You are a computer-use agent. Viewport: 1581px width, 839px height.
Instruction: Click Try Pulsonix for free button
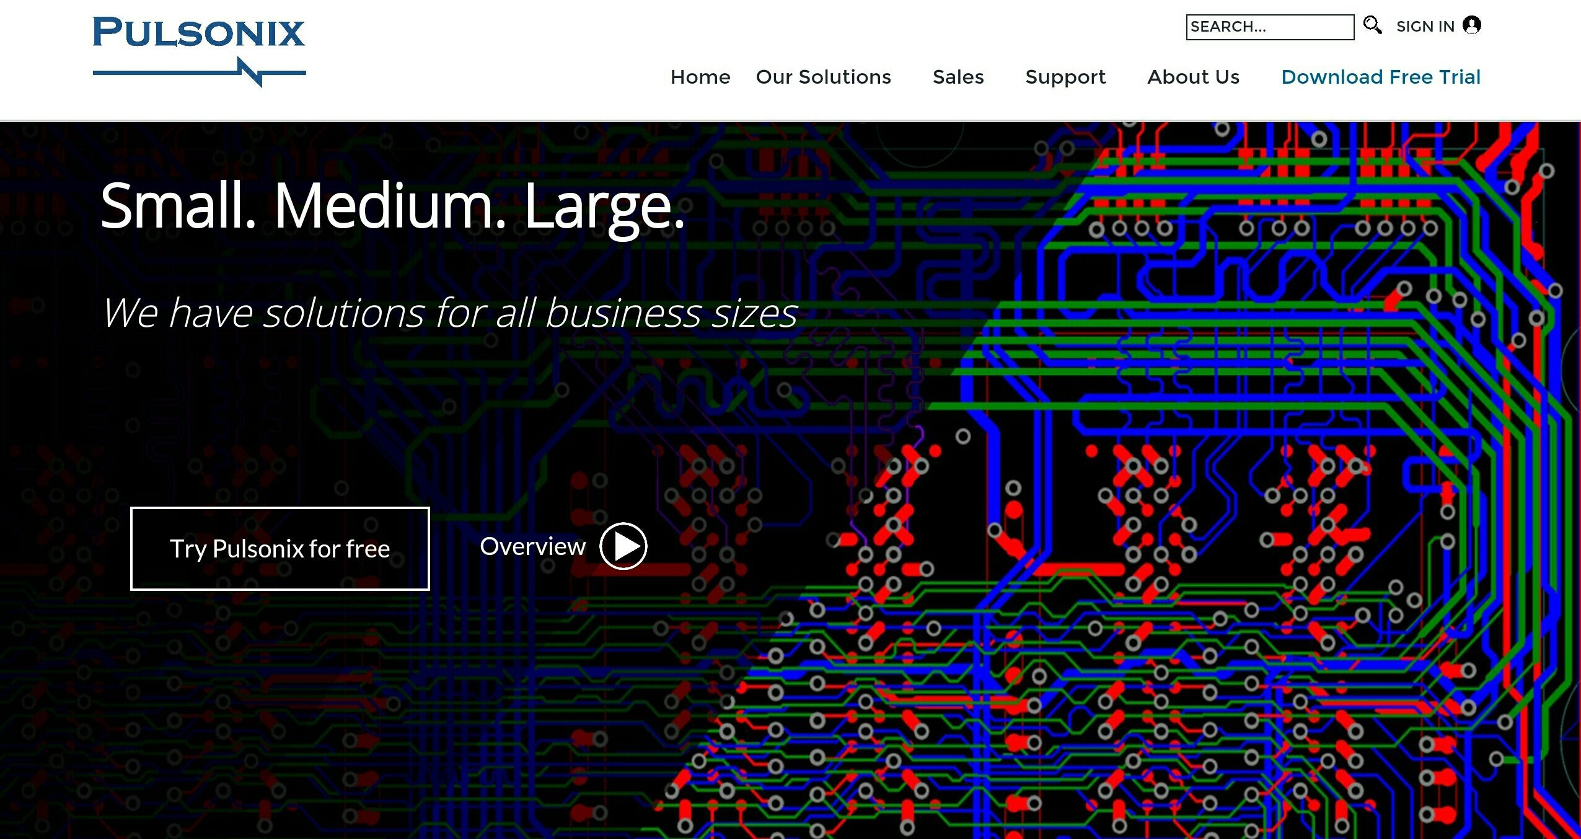[280, 549]
